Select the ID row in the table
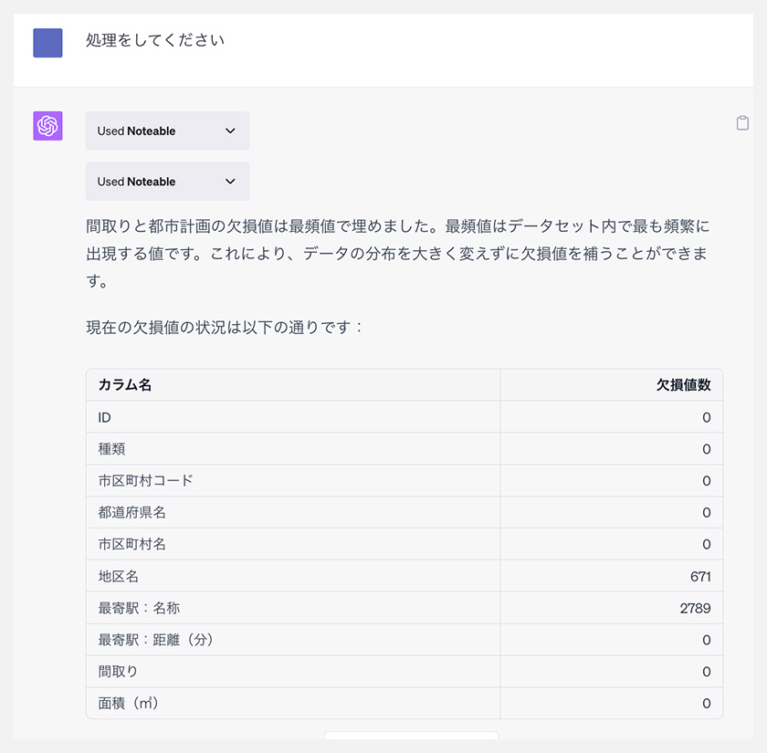The width and height of the screenshot is (767, 753). click(405, 417)
